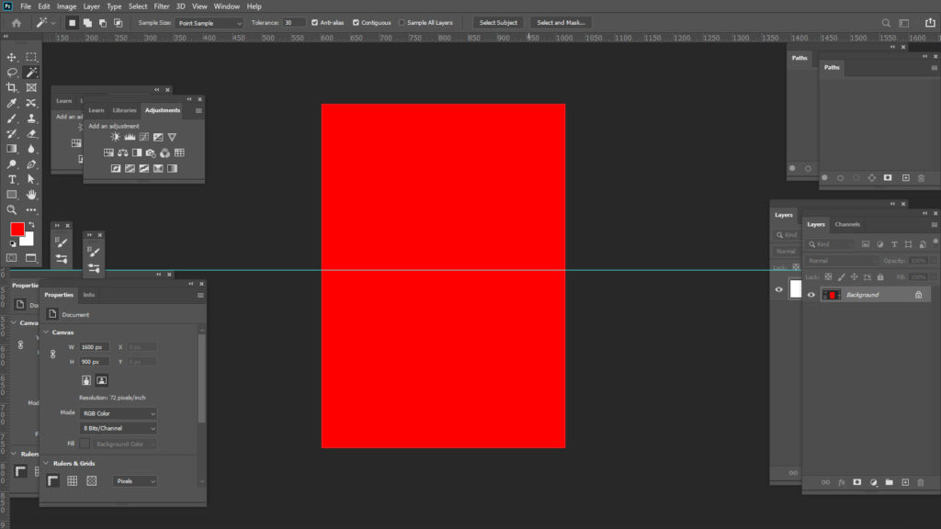Viewport: 941px width, 529px height.
Task: Toggle the grid display in Rulers & Grids
Action: (x=72, y=481)
